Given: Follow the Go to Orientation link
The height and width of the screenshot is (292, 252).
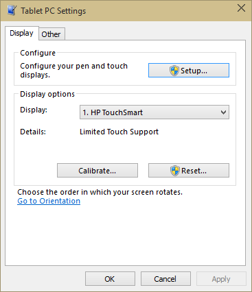Looking at the screenshot, I should [49, 201].
